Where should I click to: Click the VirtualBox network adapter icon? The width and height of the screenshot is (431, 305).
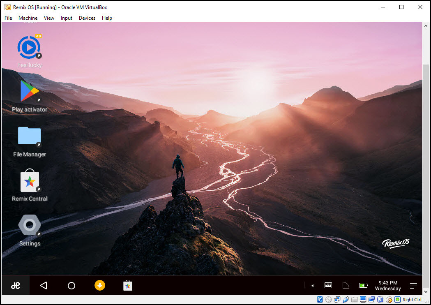[337, 300]
